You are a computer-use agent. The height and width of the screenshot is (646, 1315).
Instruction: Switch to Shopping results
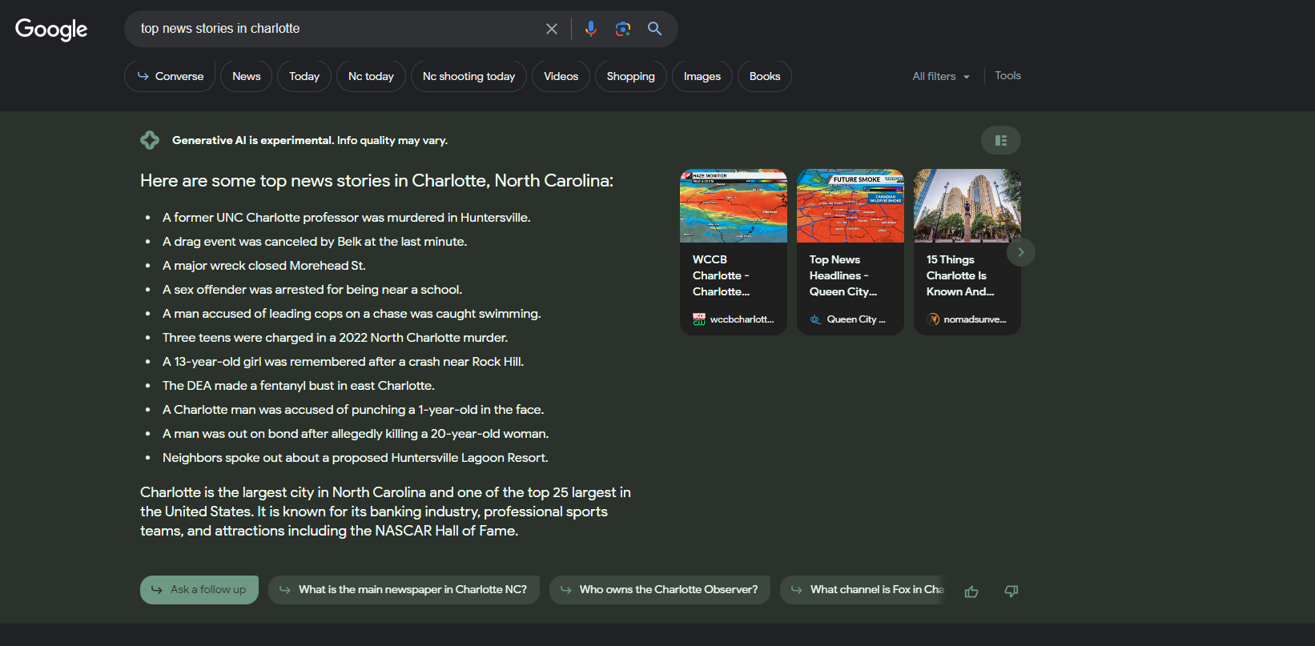pos(630,76)
